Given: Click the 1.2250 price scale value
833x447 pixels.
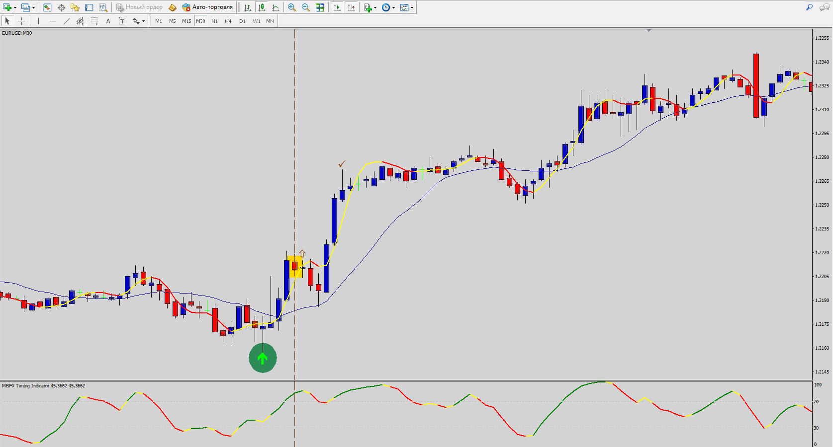Looking at the screenshot, I should click(x=822, y=205).
